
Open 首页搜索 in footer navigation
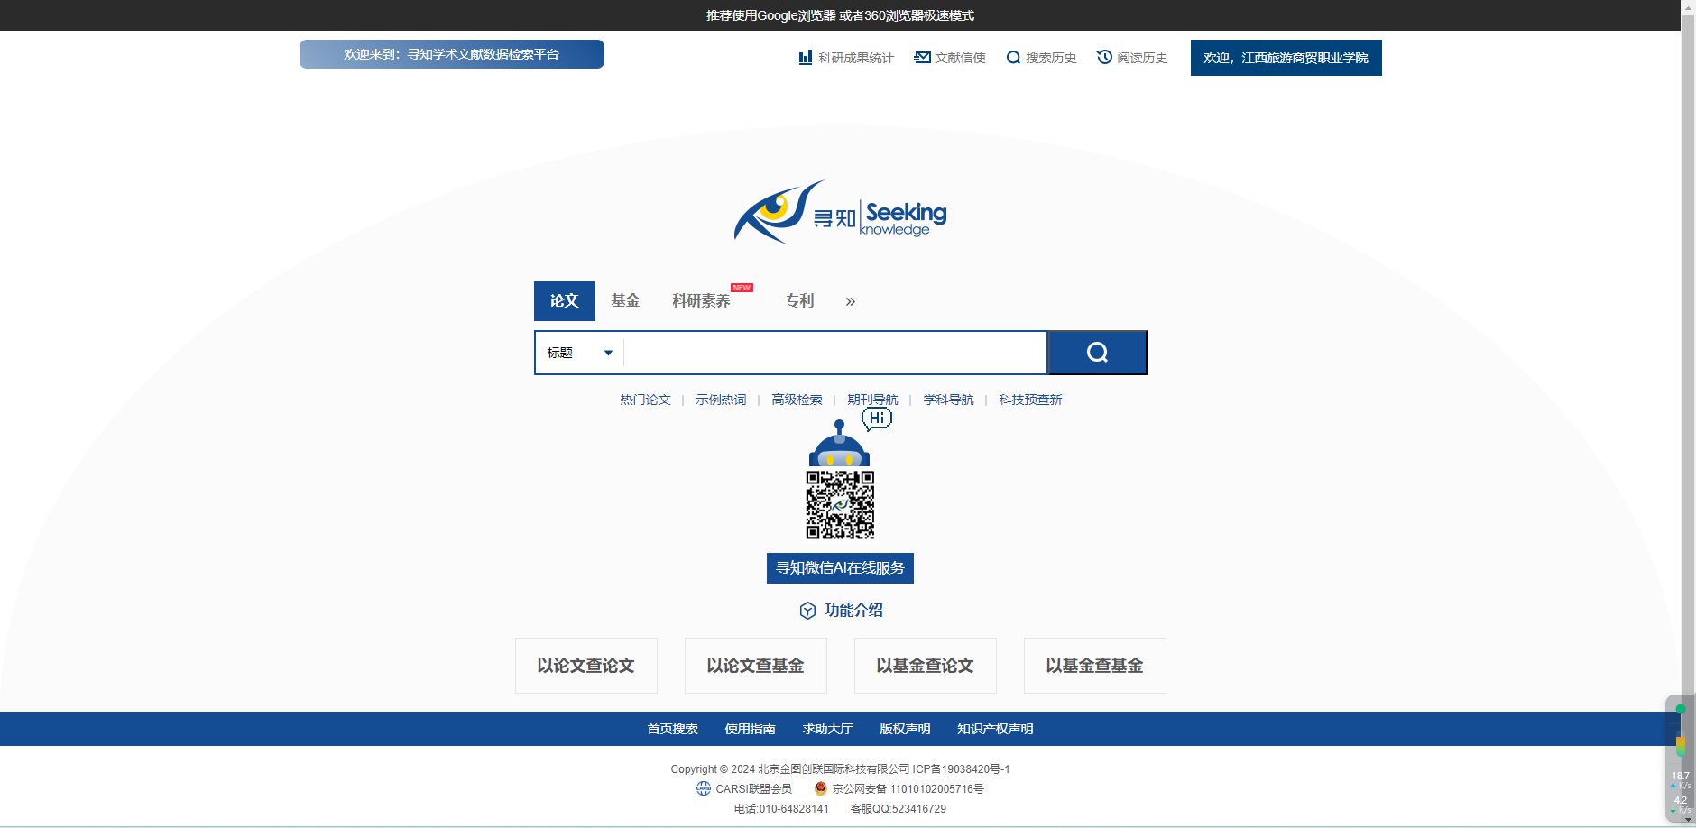(x=673, y=729)
